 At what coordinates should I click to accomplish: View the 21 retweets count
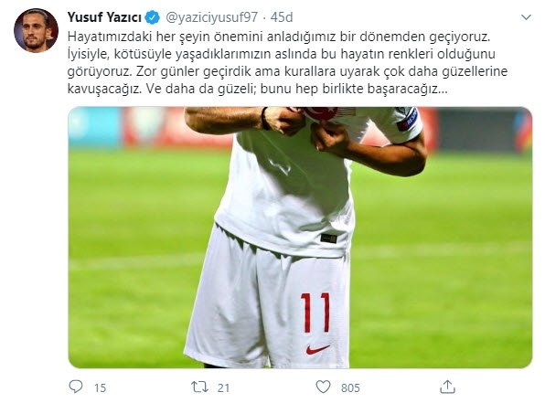coord(223,387)
